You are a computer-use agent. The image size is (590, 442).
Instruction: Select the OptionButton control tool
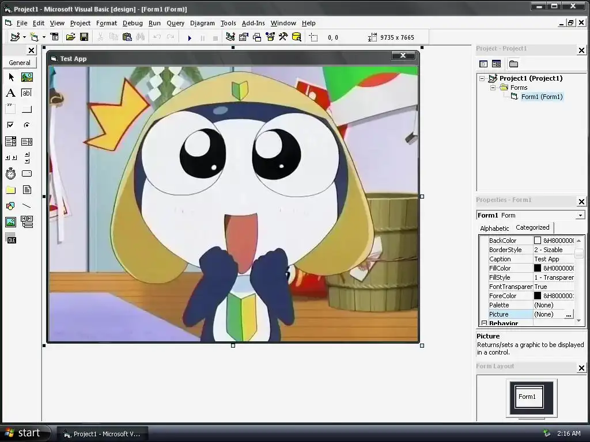(27, 125)
